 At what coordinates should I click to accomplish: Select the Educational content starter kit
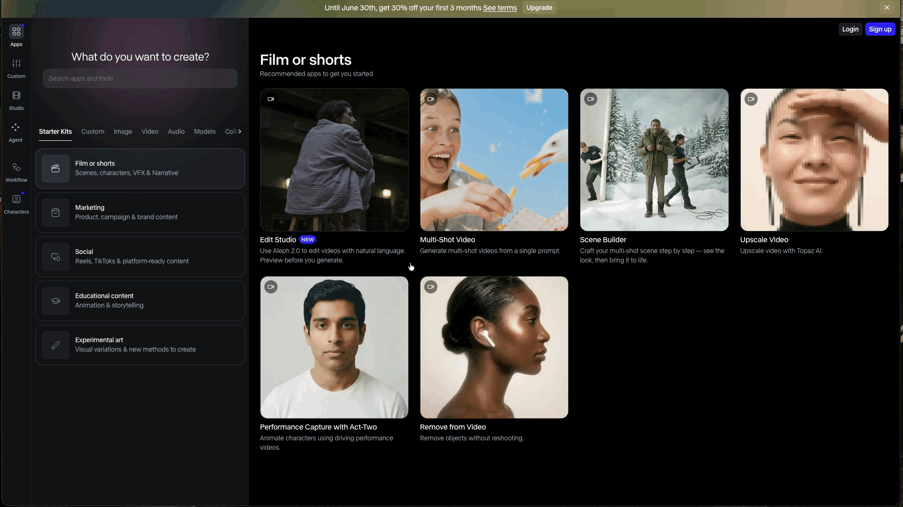[x=140, y=301]
